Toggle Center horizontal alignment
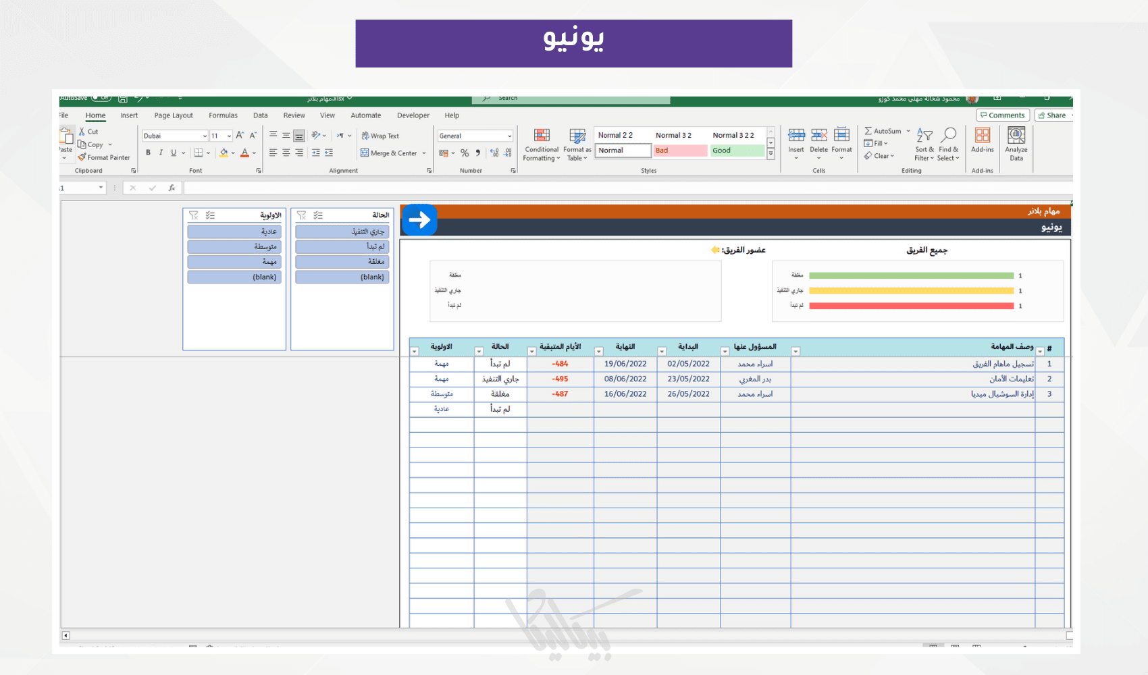 [x=286, y=153]
